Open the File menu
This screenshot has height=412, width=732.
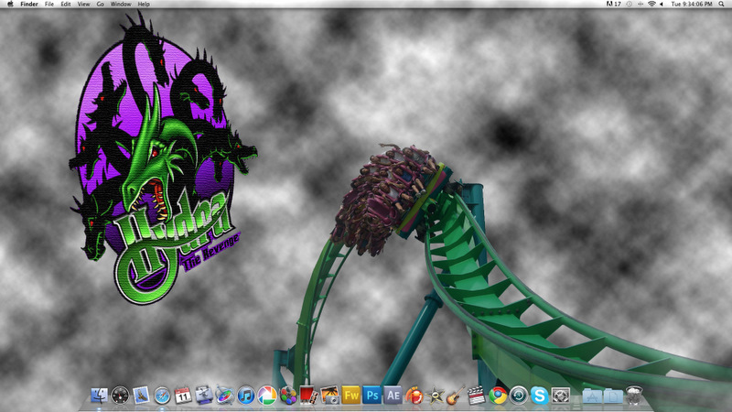pos(49,5)
